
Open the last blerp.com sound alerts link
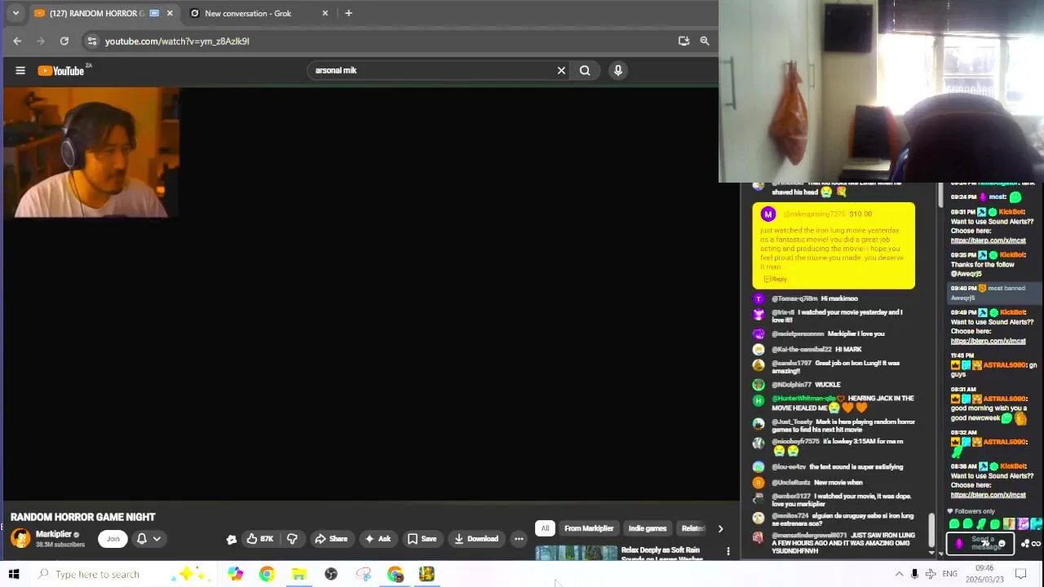click(988, 495)
